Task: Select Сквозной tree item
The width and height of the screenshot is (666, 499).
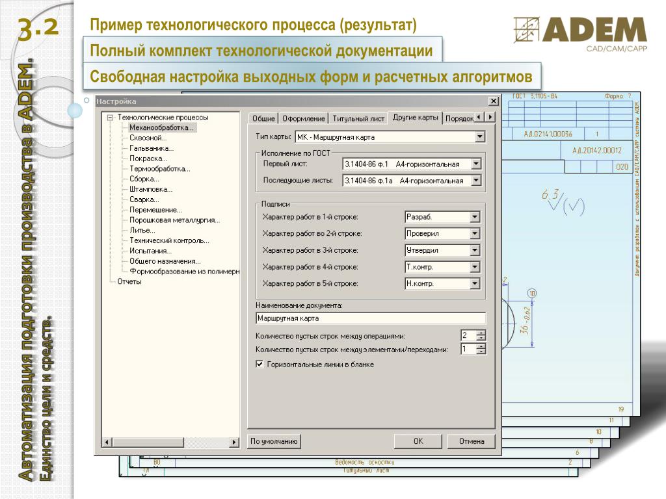Action: 148,138
